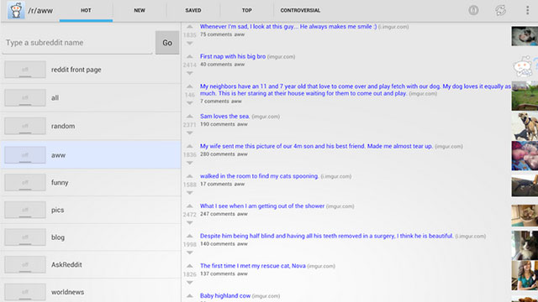The width and height of the screenshot is (538, 302).
Task: Open '247 comments' under the shower post
Action: pos(217,214)
